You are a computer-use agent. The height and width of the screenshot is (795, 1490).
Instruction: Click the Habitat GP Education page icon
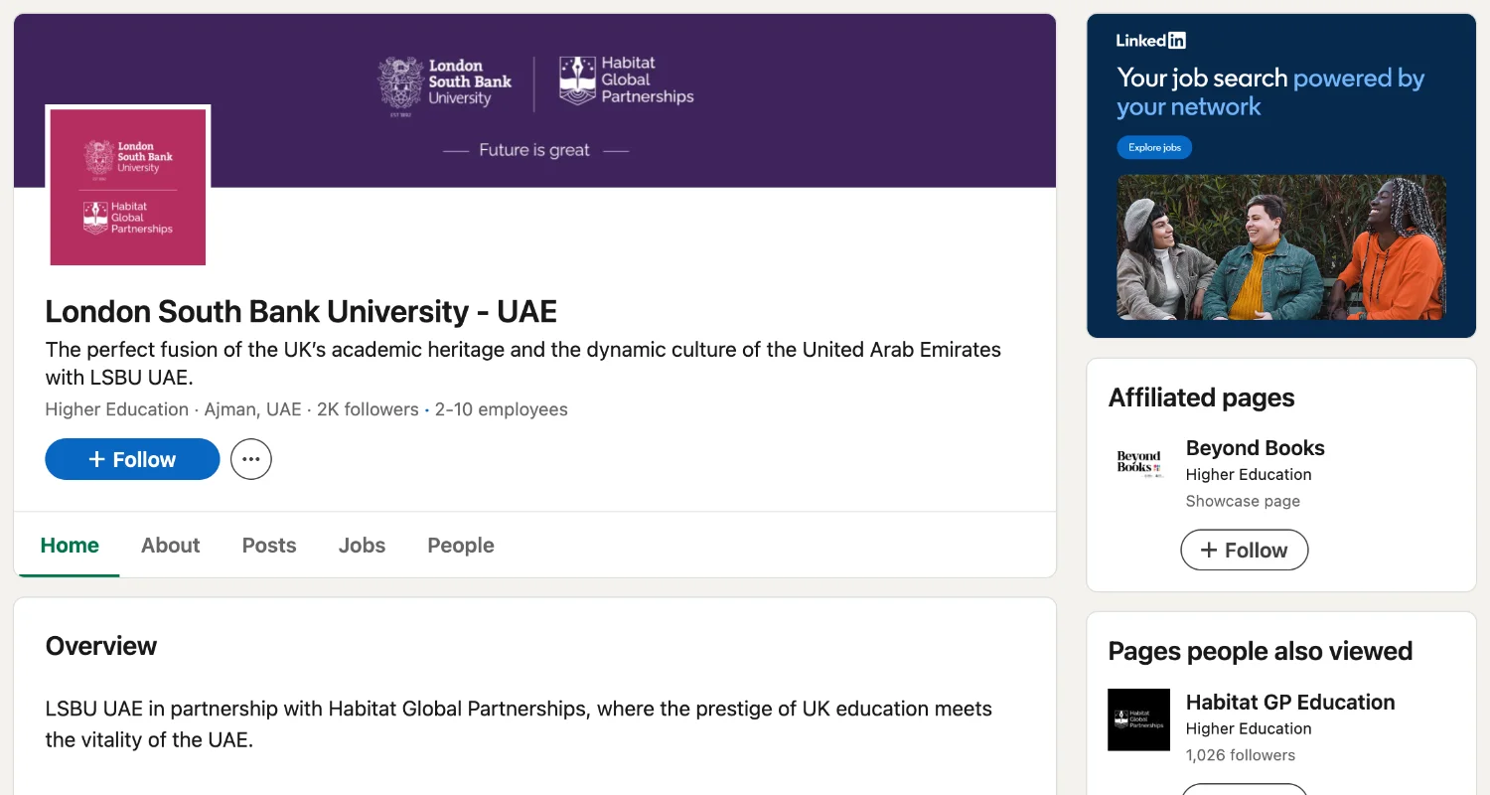coord(1138,719)
